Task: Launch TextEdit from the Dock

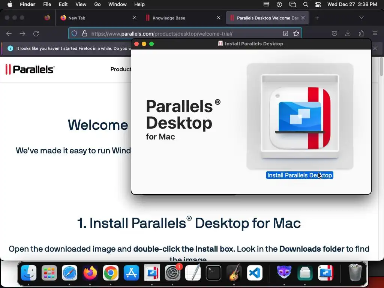Action: point(193,273)
